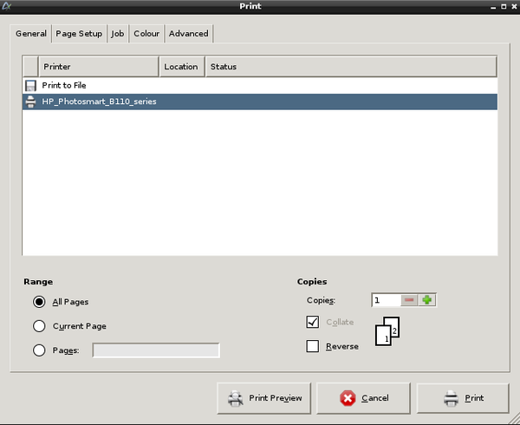Click the Copies number field
This screenshot has width=520, height=425.
tap(386, 300)
